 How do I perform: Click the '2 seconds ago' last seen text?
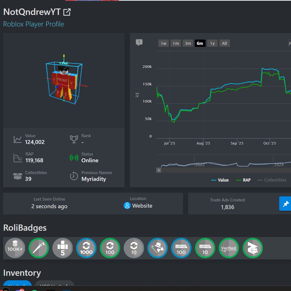(49, 206)
